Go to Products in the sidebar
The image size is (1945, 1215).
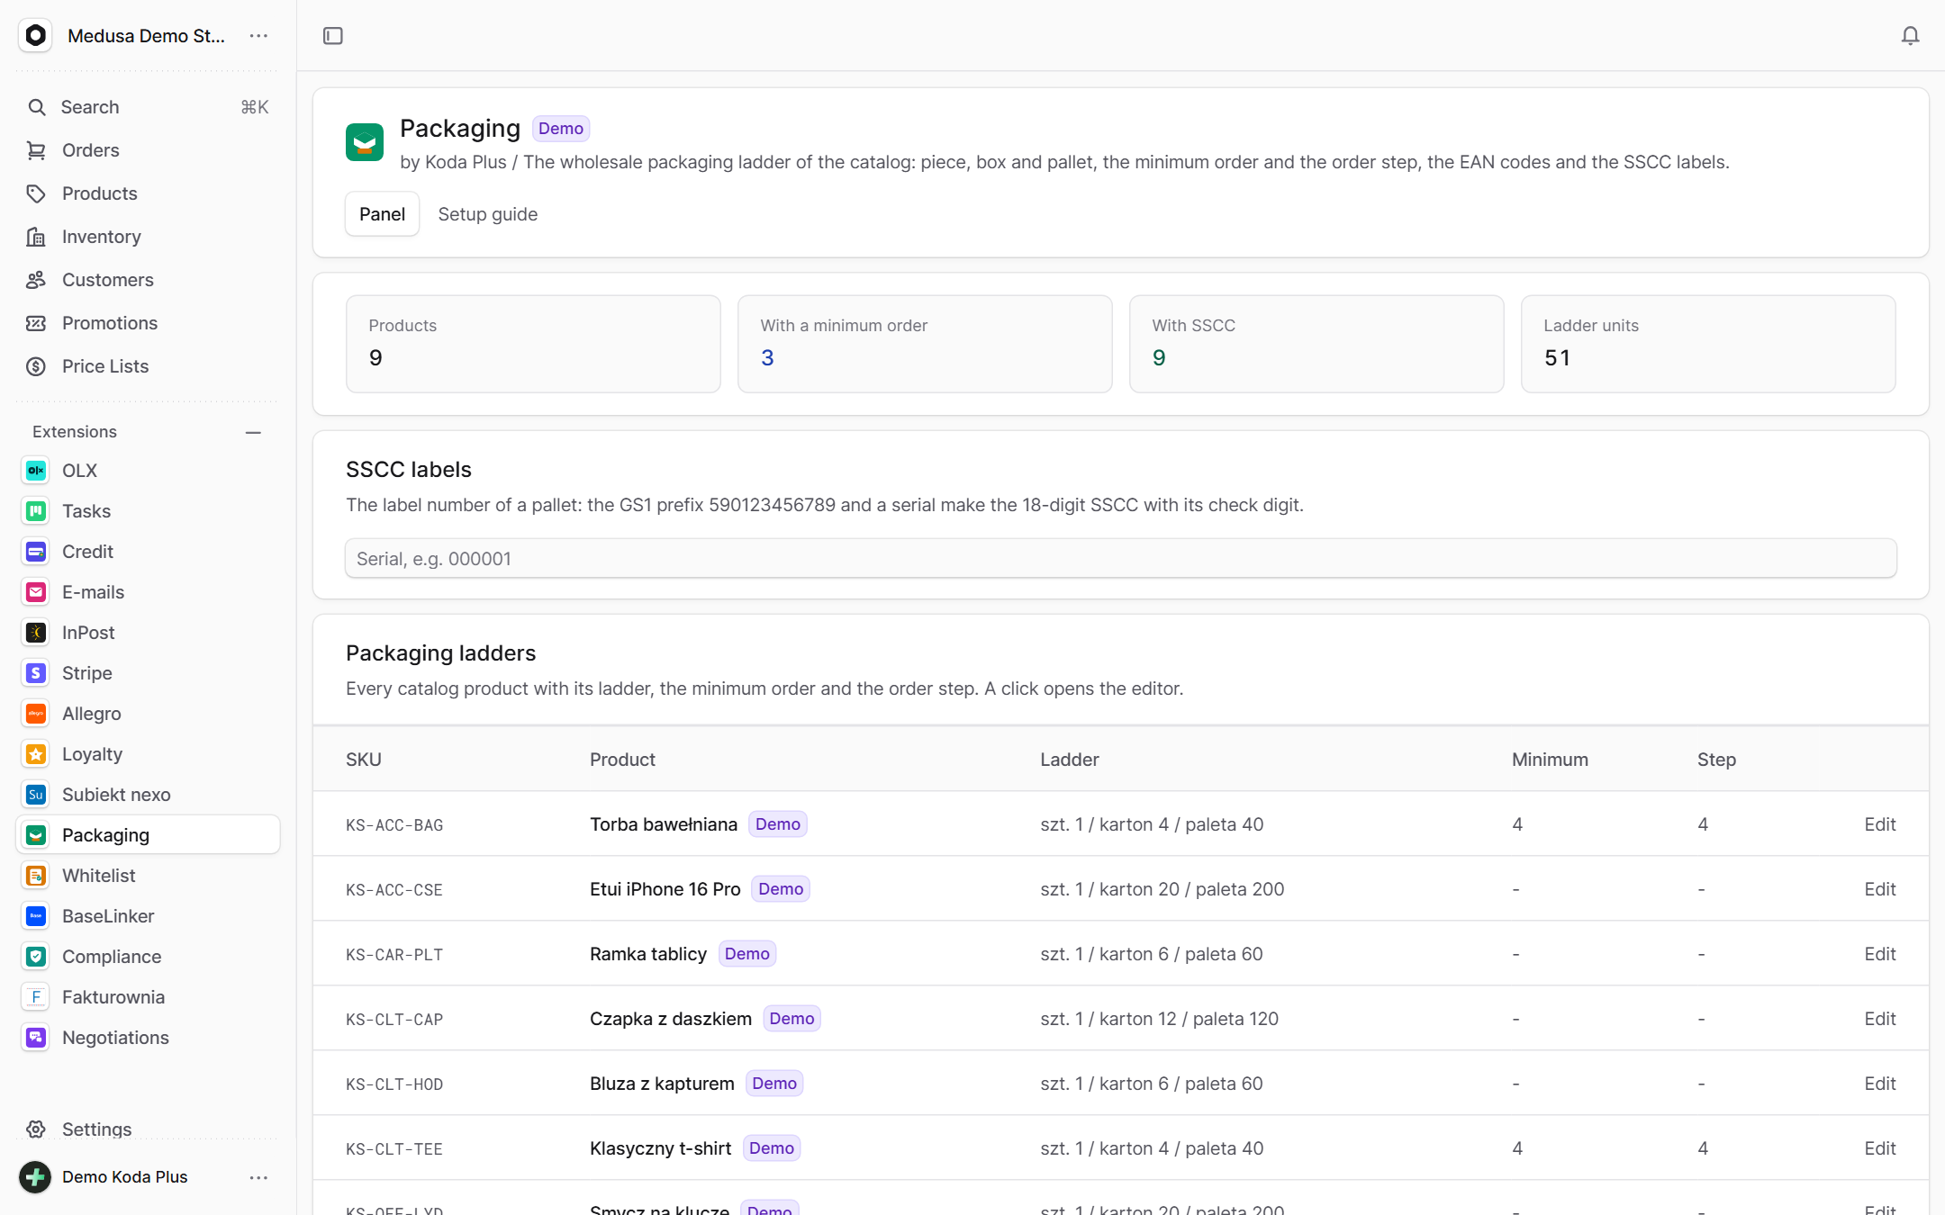pyautogui.click(x=148, y=193)
